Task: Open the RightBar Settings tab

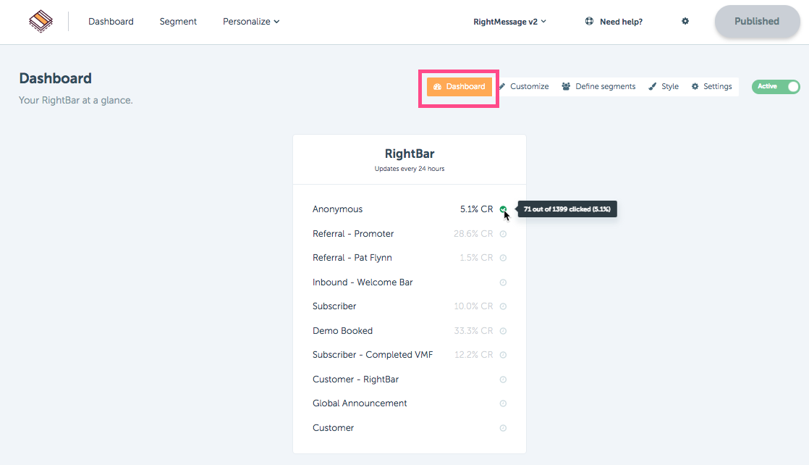Action: [x=711, y=86]
